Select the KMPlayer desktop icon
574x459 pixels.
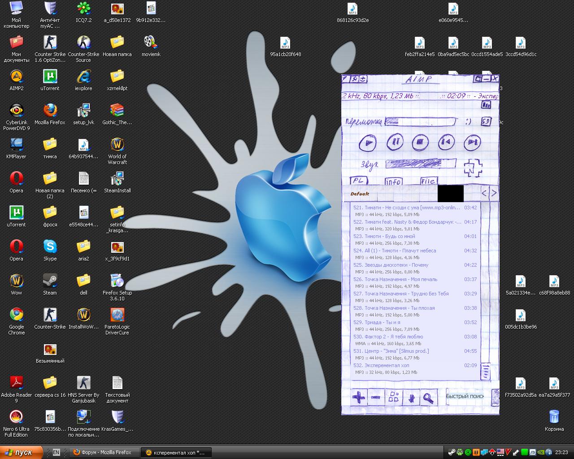point(16,148)
